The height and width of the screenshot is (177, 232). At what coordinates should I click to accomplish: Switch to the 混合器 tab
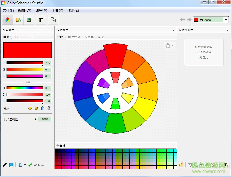click(x=89, y=37)
